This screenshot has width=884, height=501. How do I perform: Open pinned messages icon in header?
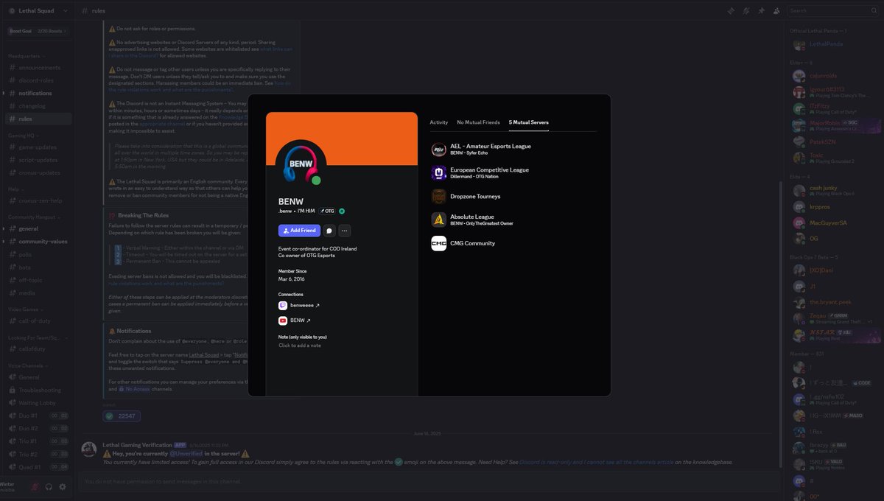[x=761, y=11]
